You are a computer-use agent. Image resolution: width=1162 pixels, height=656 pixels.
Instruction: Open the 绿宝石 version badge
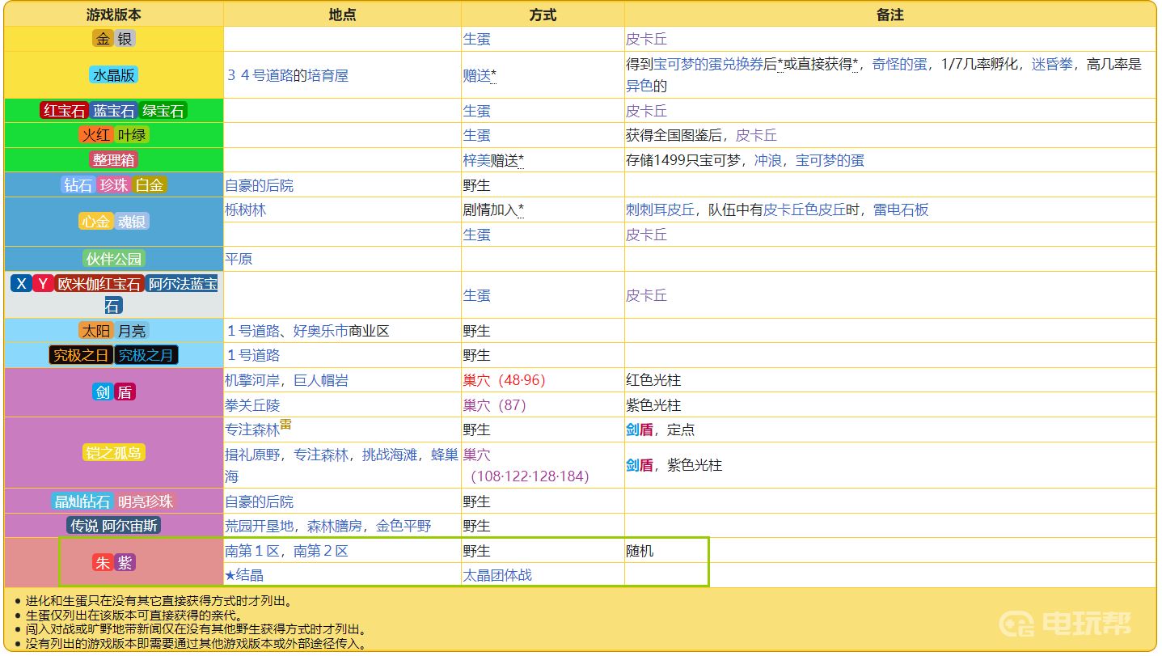163,111
